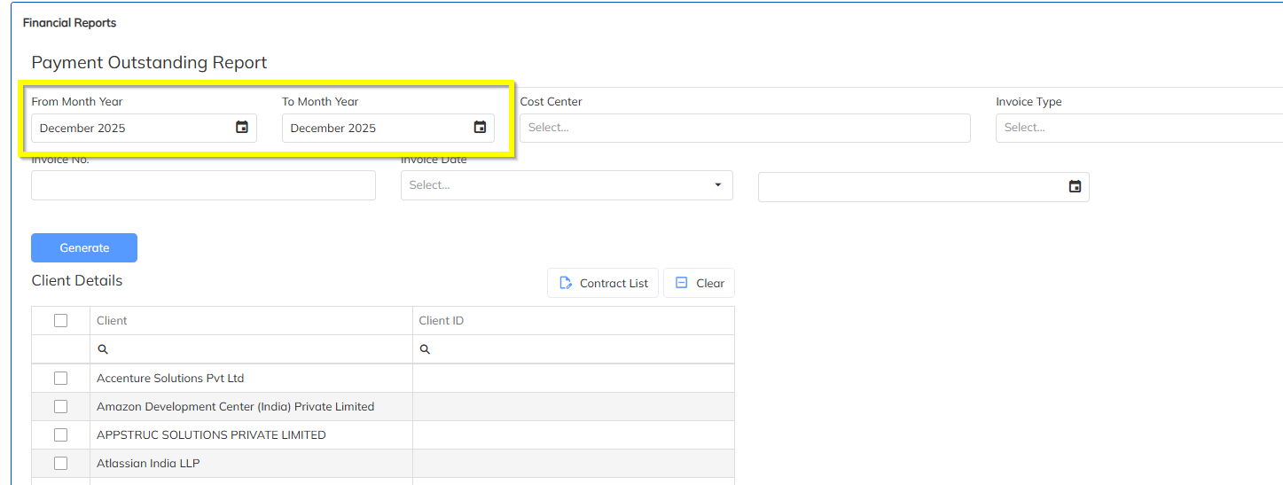Sort by the Client column header
The image size is (1283, 485).
coord(112,320)
